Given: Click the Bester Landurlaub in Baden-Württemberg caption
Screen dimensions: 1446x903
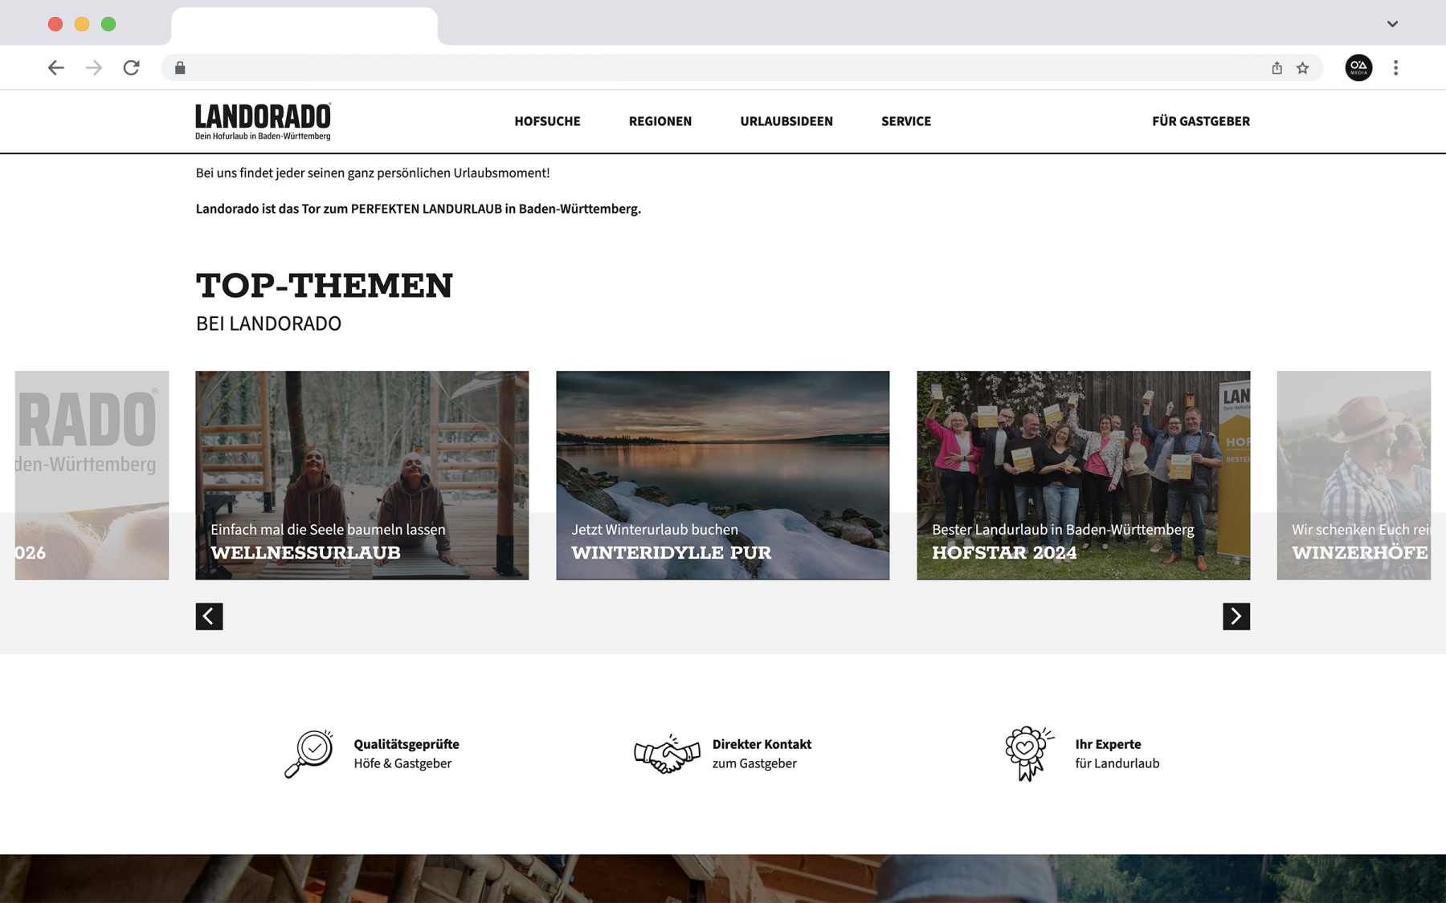Looking at the screenshot, I should click(x=1063, y=530).
